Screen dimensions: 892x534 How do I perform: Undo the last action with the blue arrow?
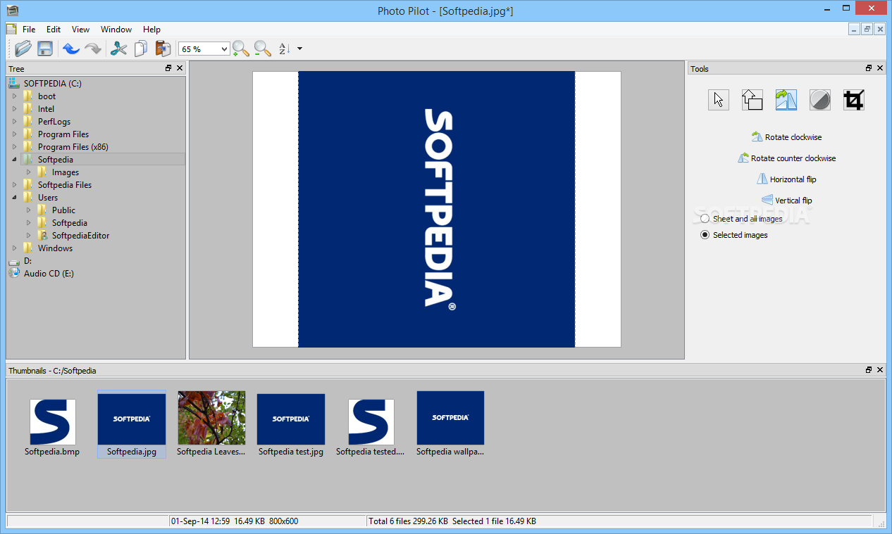point(70,49)
